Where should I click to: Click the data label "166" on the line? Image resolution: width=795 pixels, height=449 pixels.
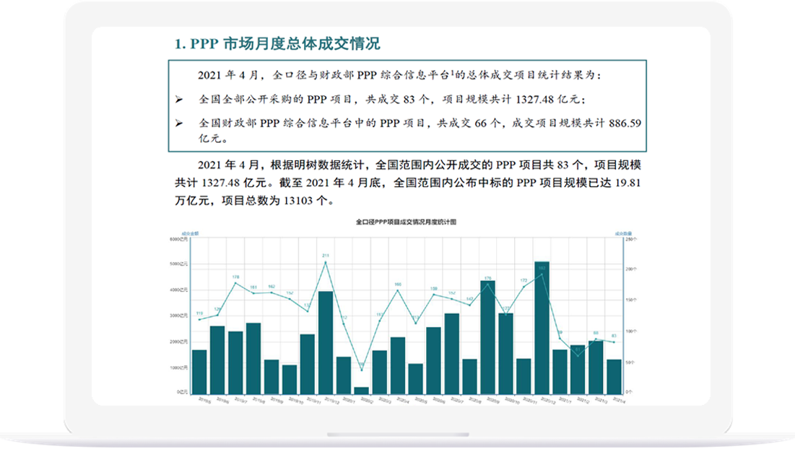[398, 284]
